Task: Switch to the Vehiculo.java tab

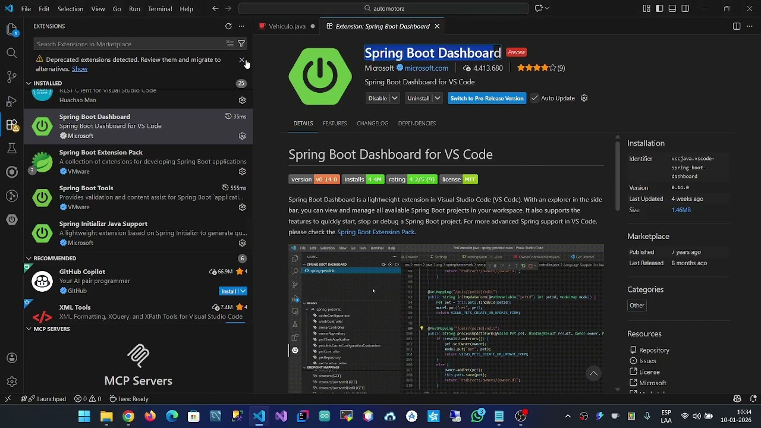Action: (x=287, y=26)
